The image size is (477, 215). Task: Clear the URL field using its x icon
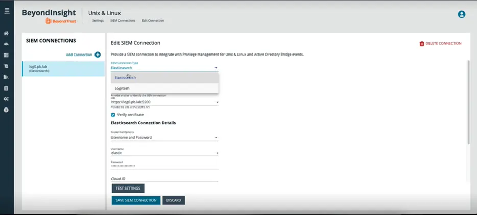pos(217,102)
